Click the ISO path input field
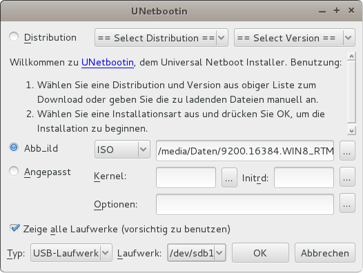The width and height of the screenshot is (363, 273). [245, 150]
